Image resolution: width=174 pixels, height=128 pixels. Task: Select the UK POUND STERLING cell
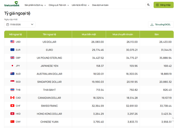point(49,58)
